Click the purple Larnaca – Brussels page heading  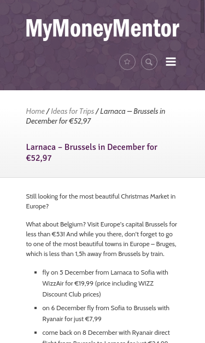tap(92, 152)
